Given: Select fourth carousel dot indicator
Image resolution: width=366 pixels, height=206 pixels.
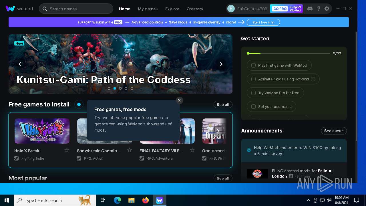Looking at the screenshot, I should (126, 88).
